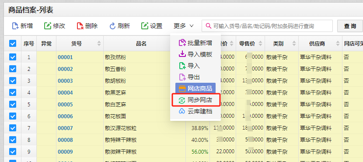Choose 导入 from the menu
This screenshot has width=363, height=162.
pos(195,66)
